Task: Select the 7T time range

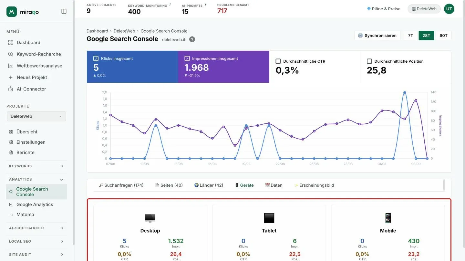Action: click(410, 36)
